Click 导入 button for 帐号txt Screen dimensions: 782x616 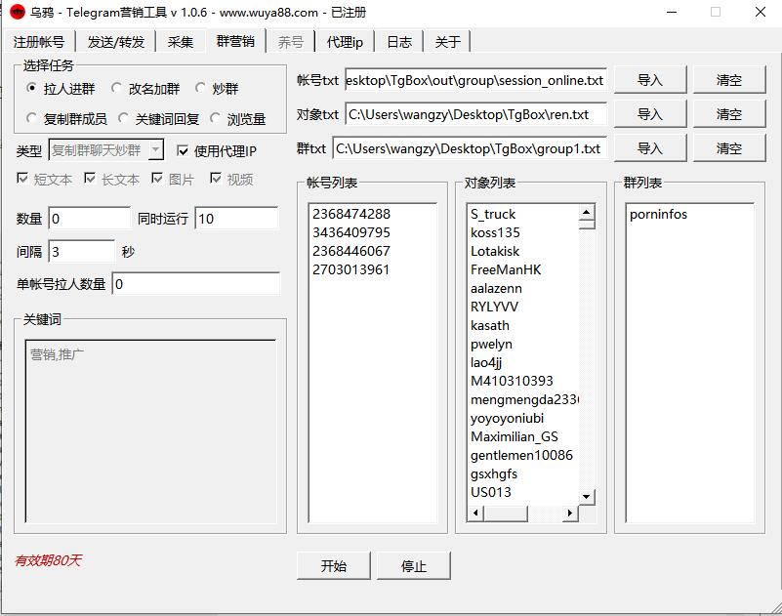(x=650, y=80)
